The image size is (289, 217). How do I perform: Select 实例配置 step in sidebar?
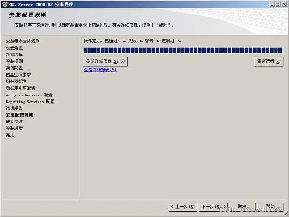click(14, 68)
